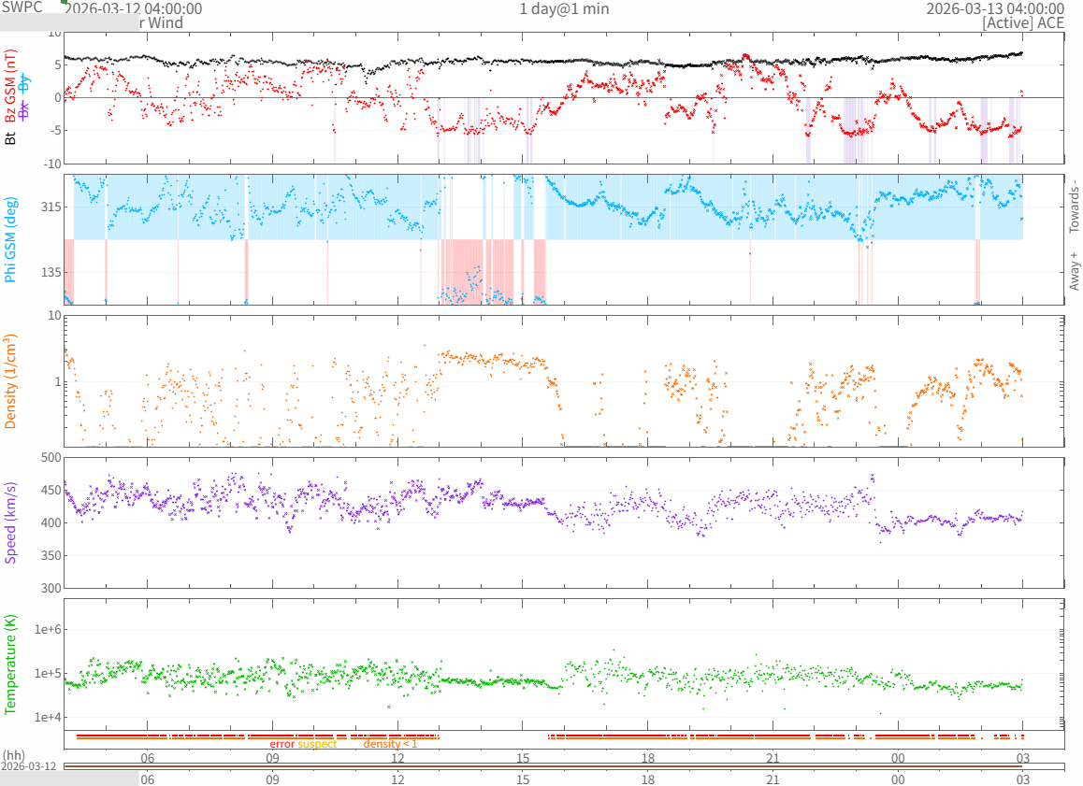
Task: Click the Density (1/cm³) axis label
Action: tap(11, 381)
